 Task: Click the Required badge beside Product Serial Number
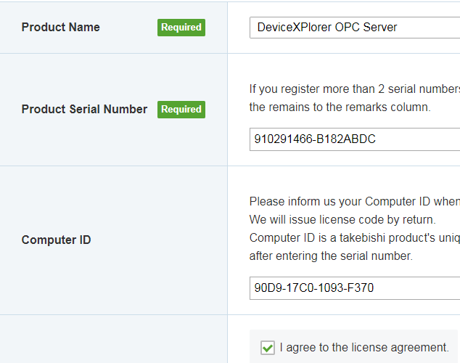coord(181,110)
